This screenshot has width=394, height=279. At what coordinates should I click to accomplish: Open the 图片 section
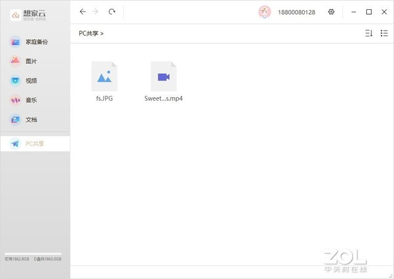pos(35,61)
